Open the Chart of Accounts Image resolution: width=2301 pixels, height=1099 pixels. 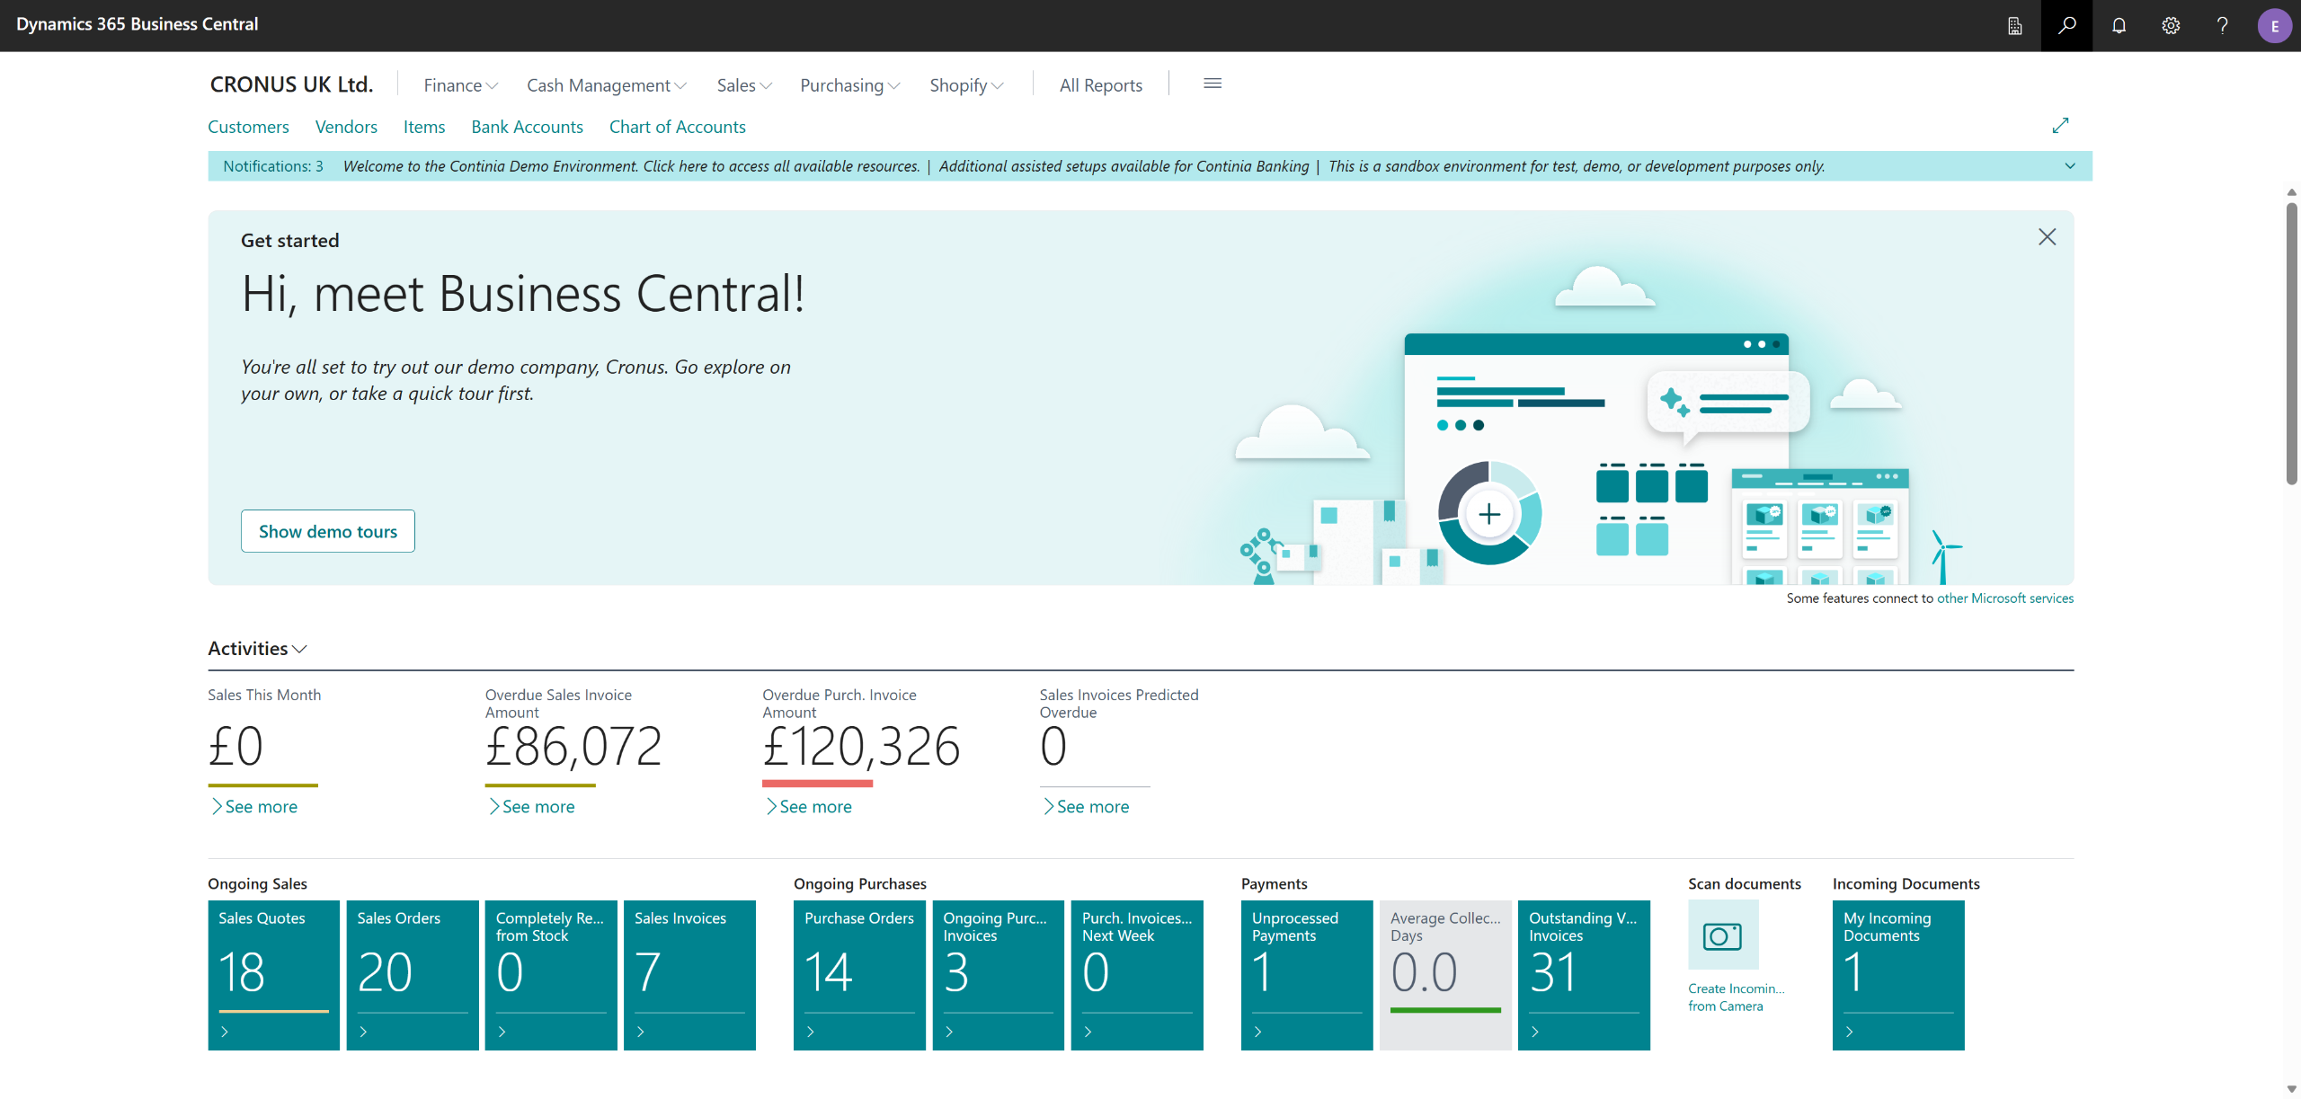pos(678,127)
